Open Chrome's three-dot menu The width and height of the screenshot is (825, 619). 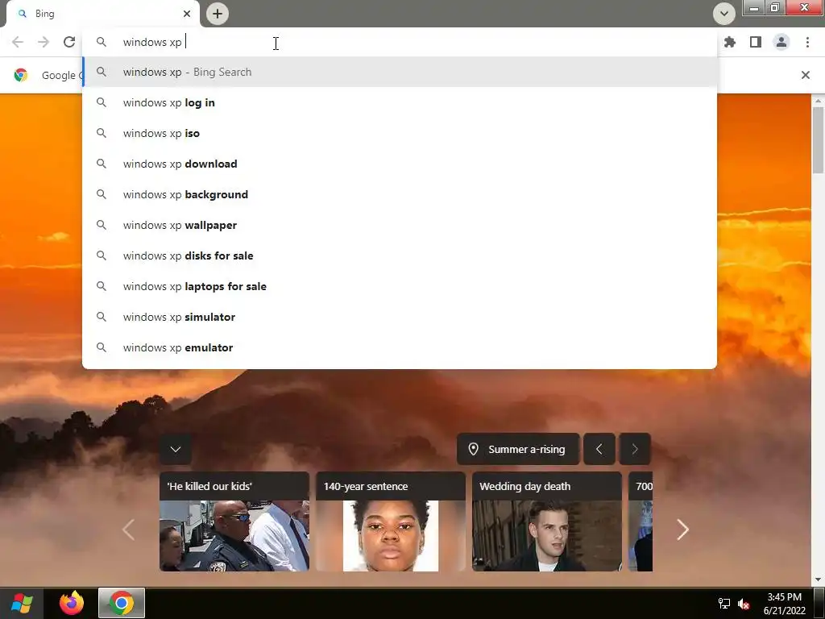807,42
